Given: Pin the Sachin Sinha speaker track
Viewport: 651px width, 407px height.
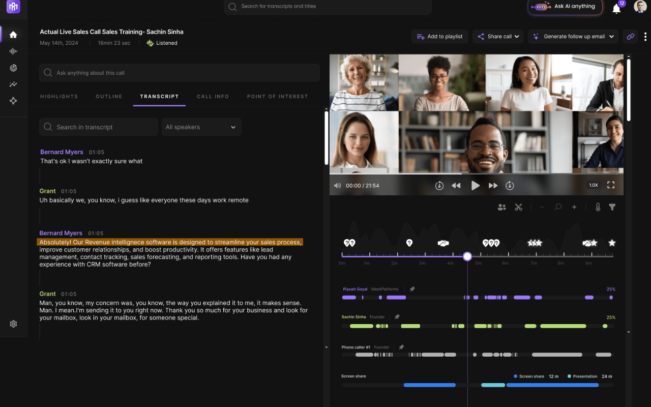Looking at the screenshot, I should click(397, 317).
